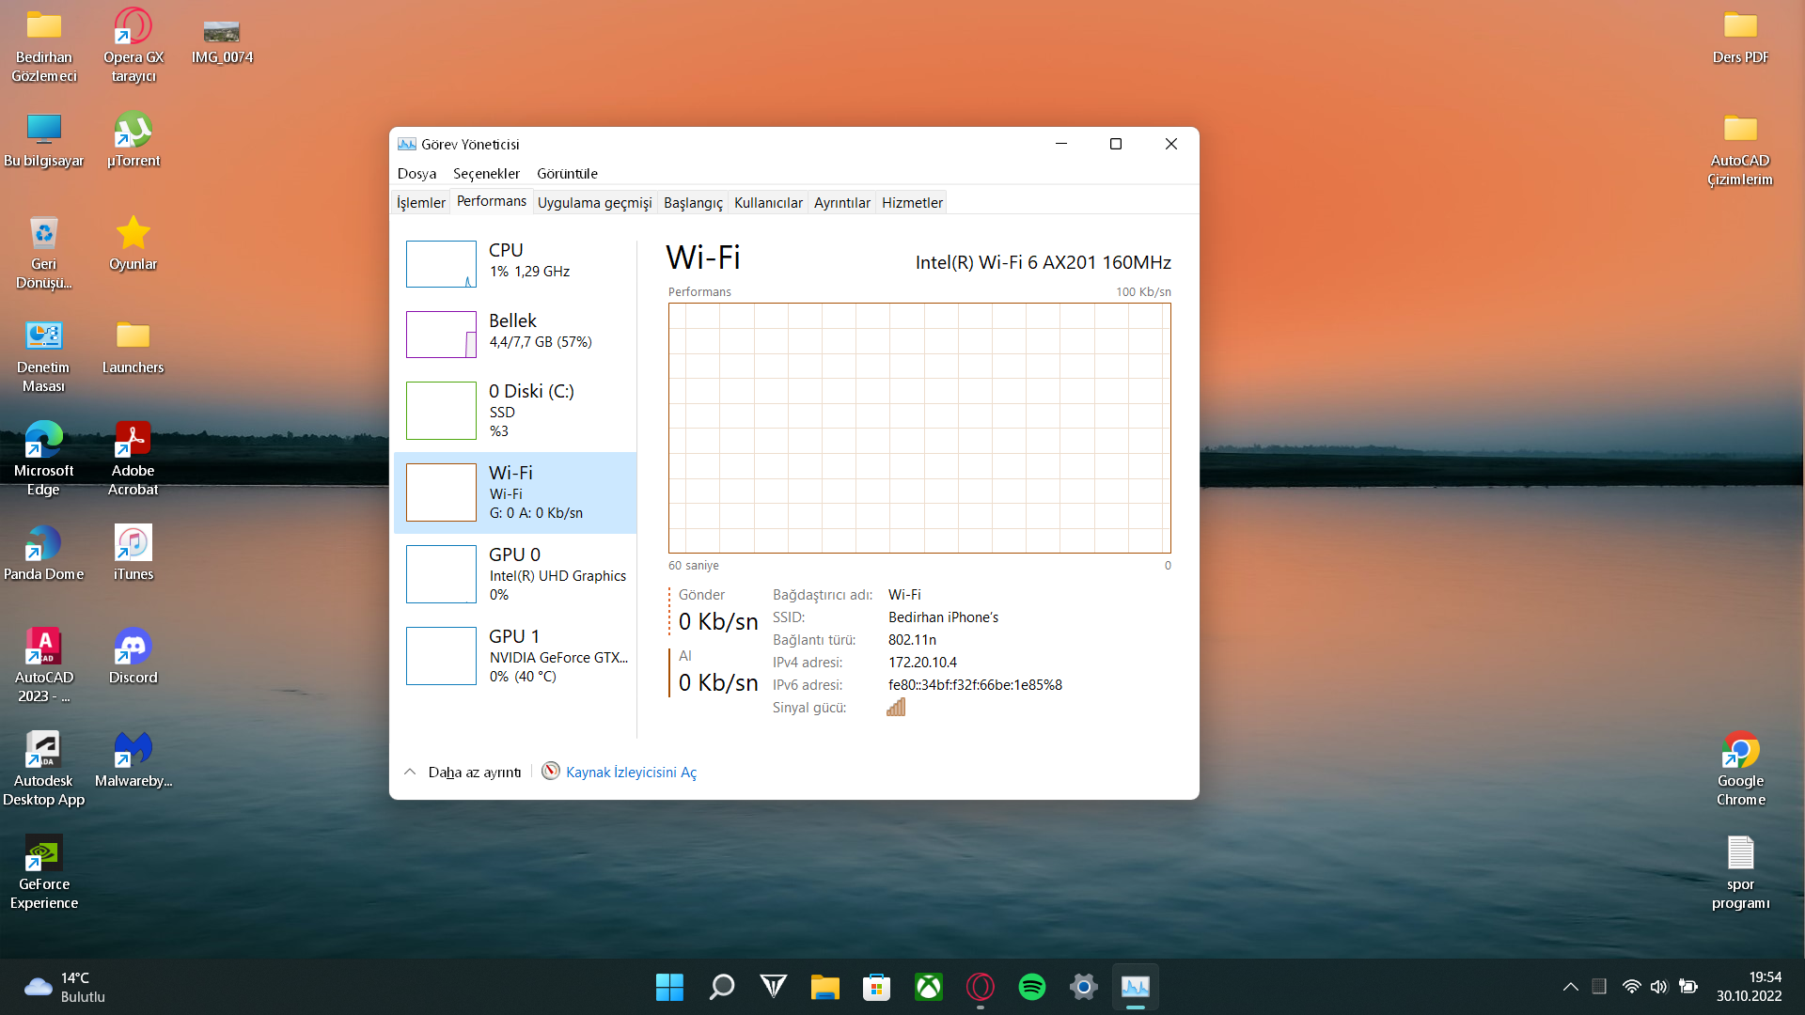Open the Disk 0 (C:) performance entry
Viewport: 1805px width, 1015px height.
click(x=515, y=411)
